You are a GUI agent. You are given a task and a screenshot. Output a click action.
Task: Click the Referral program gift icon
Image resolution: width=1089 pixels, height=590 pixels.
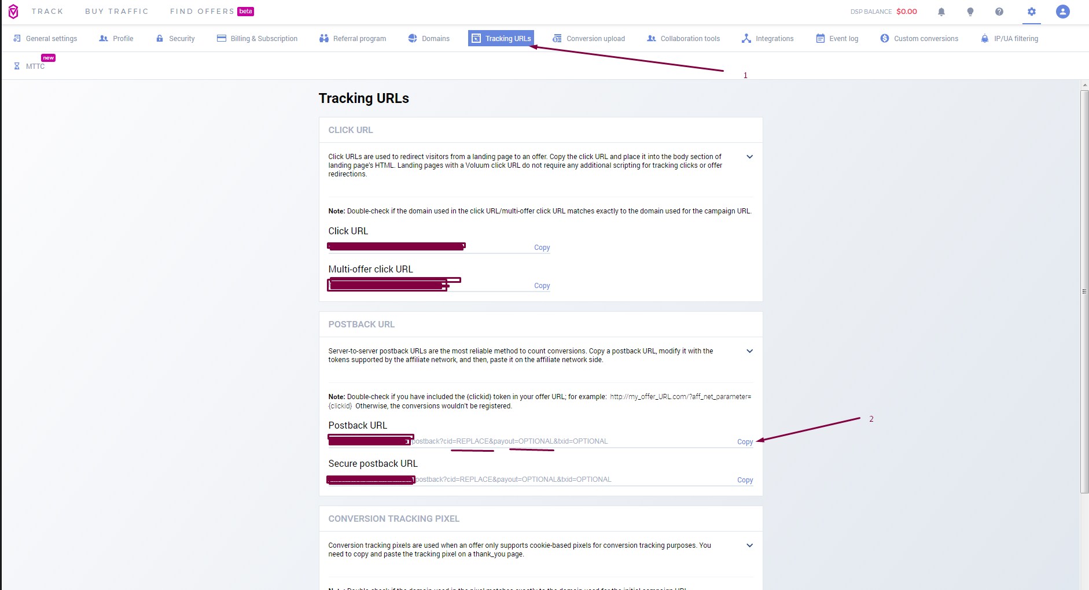pyautogui.click(x=324, y=38)
